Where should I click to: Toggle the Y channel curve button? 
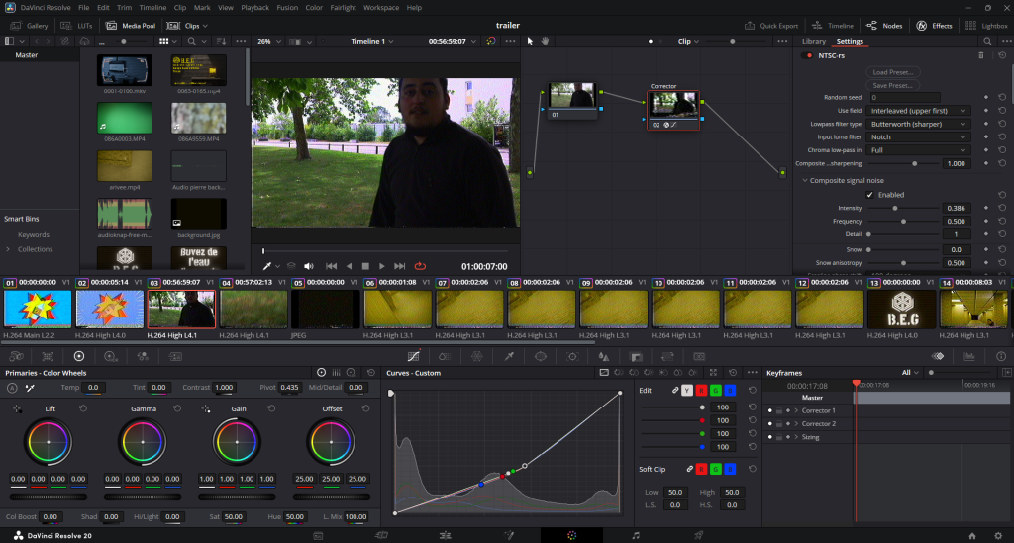click(x=687, y=390)
